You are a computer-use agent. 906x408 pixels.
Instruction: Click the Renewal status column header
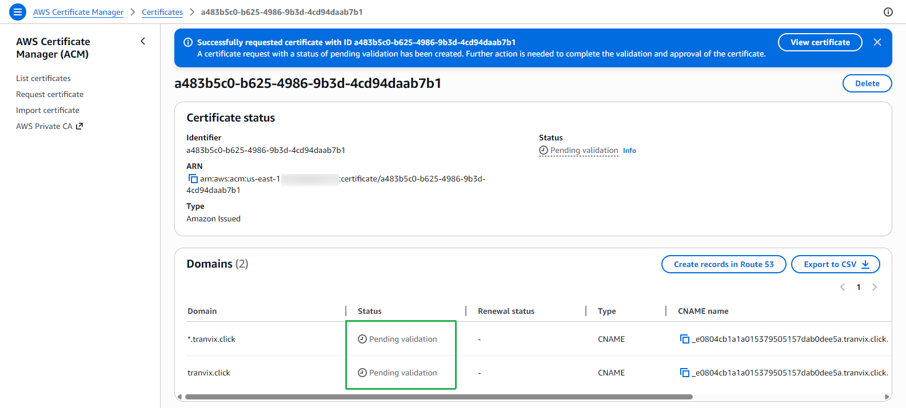tap(506, 311)
